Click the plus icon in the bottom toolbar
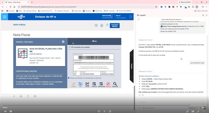Viewport: 209px width, 113px height. click(x=14, y=96)
